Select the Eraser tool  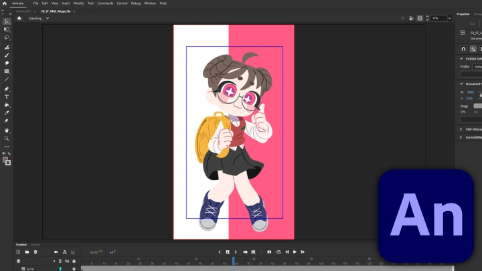click(x=7, y=63)
